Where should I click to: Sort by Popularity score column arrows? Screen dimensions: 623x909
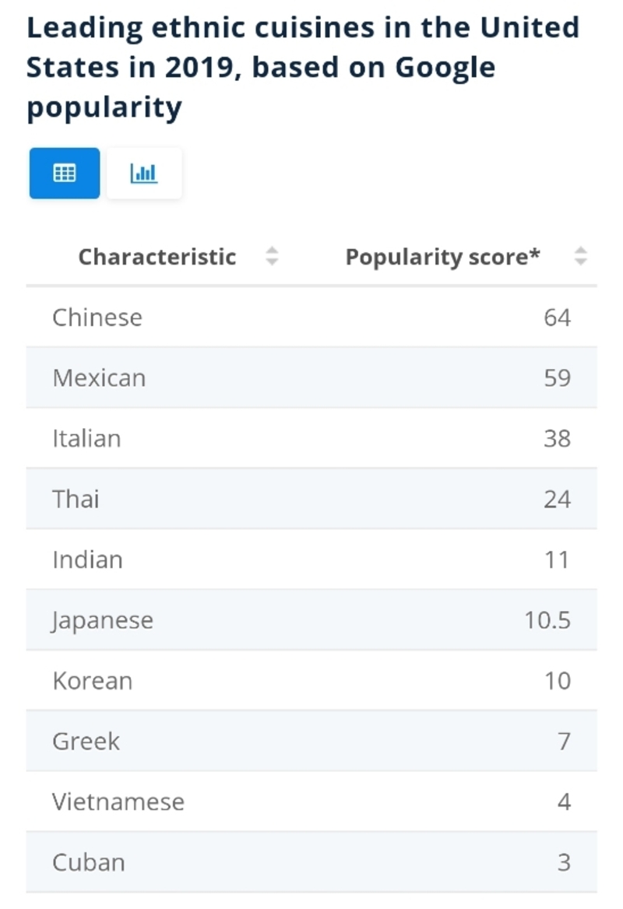[x=580, y=256]
